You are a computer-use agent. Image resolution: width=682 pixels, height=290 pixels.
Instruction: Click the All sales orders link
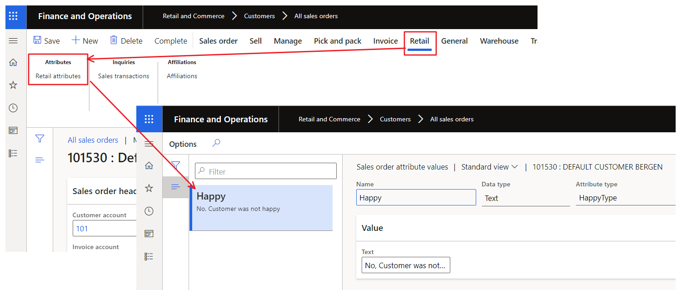coord(93,140)
